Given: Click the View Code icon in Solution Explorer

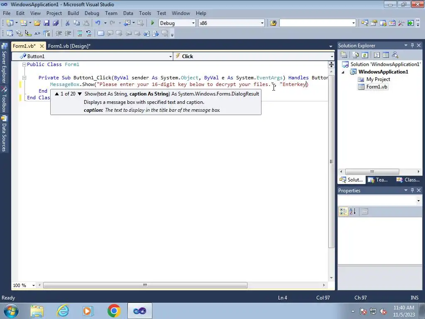Looking at the screenshot, I should (377, 55).
